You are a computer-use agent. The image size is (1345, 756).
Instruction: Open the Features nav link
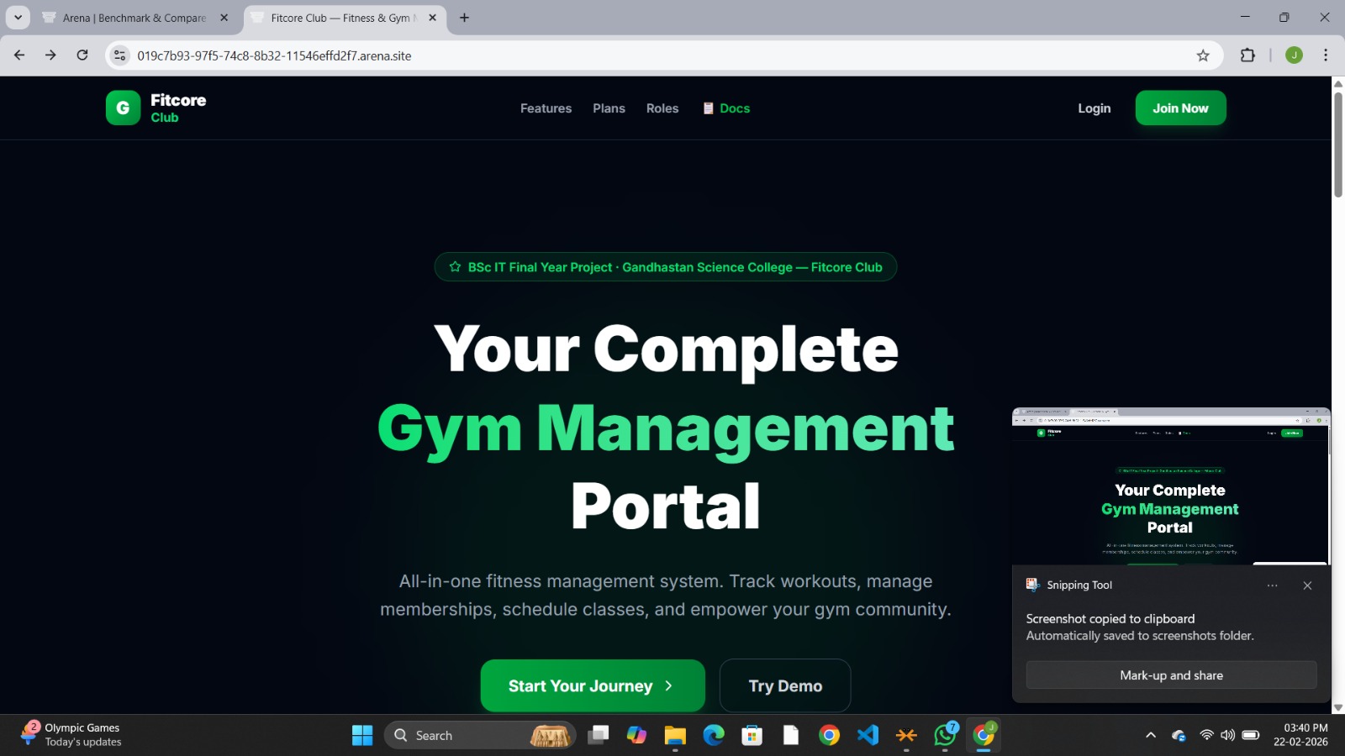(x=546, y=108)
